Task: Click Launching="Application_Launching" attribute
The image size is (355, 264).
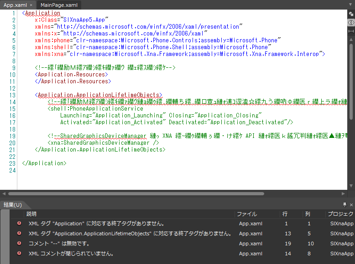Action: tap(113, 116)
